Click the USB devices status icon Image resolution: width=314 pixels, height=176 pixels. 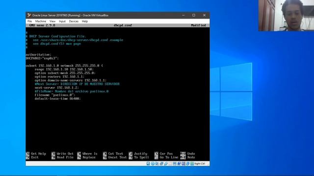click(166, 164)
